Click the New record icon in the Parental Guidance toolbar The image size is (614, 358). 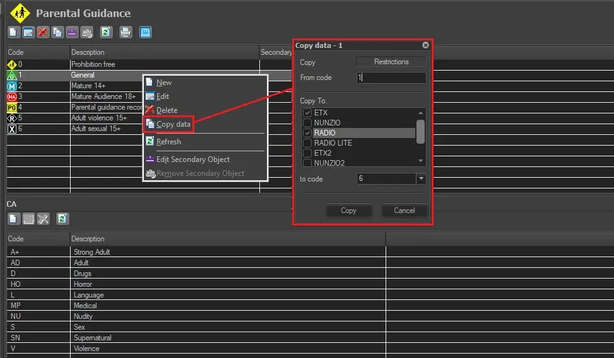coord(13,32)
